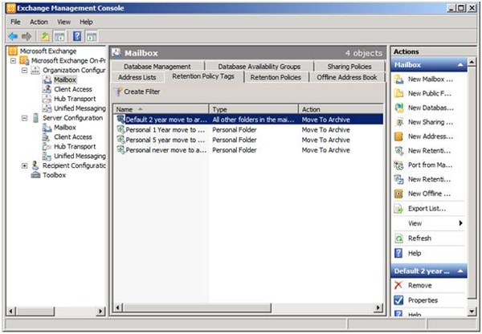Click the Server Configuration node icon
Screen dimensions: 482x334
(x=35, y=118)
